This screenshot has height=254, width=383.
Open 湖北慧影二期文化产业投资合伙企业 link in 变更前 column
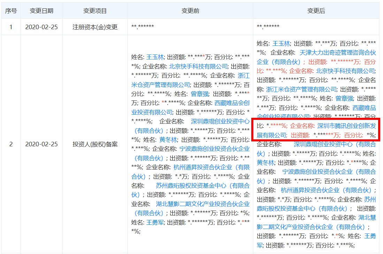tap(191, 209)
